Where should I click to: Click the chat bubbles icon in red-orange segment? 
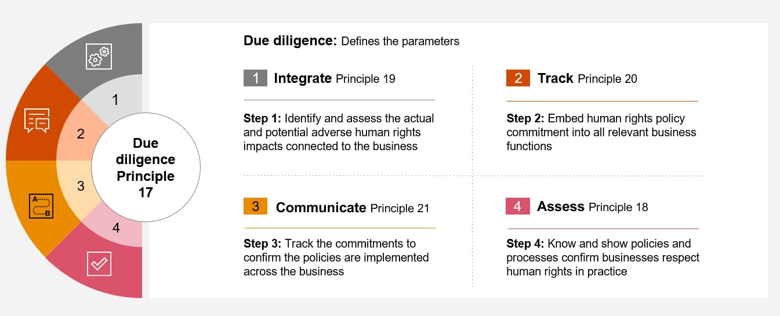37,120
